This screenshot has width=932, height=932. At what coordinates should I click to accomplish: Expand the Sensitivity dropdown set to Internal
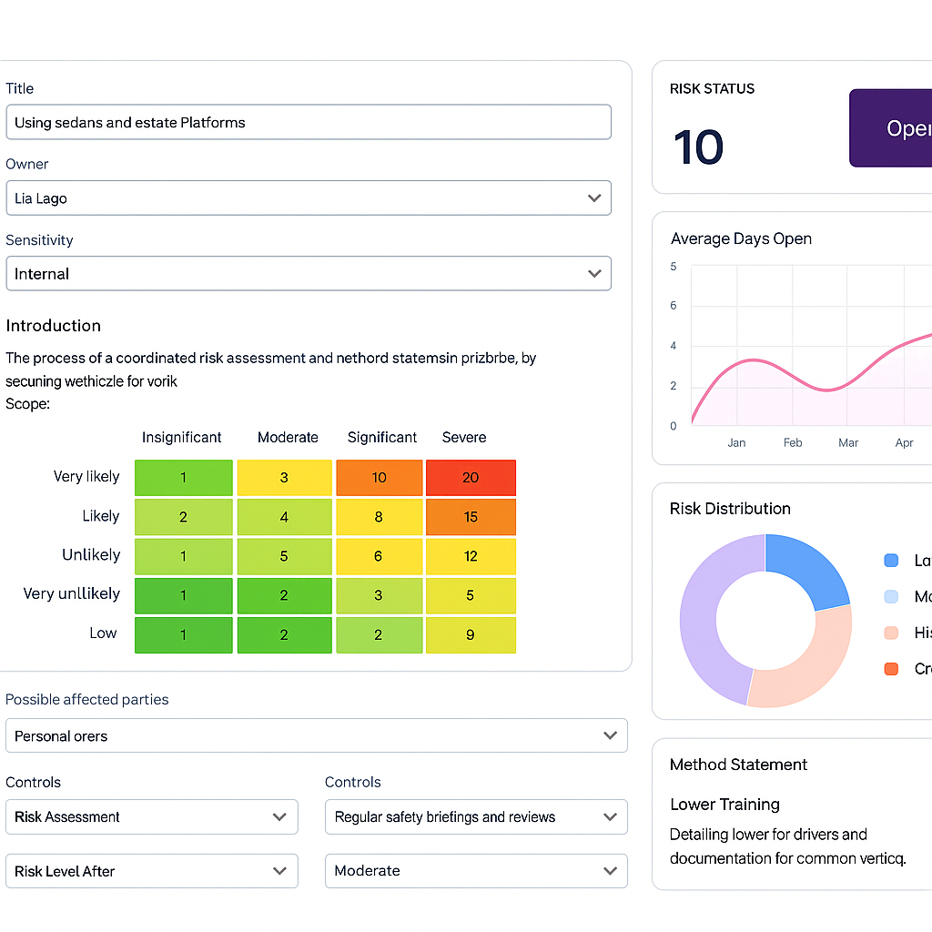tap(308, 274)
